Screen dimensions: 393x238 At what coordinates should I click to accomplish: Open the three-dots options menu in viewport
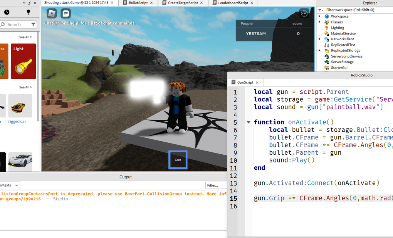304,13
